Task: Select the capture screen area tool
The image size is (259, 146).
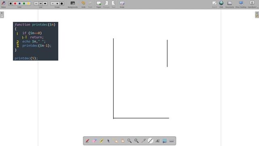Action: 164,141
